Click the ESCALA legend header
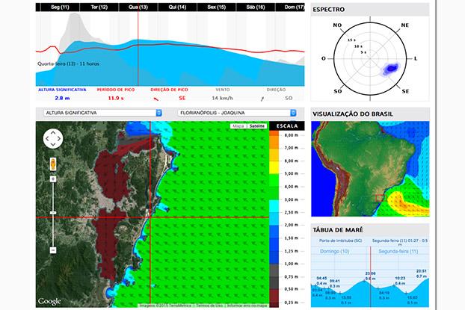 click(x=287, y=126)
